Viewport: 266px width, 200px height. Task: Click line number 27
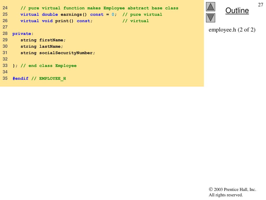[5, 27]
